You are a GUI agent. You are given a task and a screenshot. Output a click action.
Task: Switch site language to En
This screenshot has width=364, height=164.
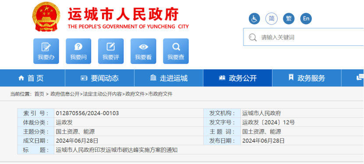pyautogui.click(x=306, y=19)
